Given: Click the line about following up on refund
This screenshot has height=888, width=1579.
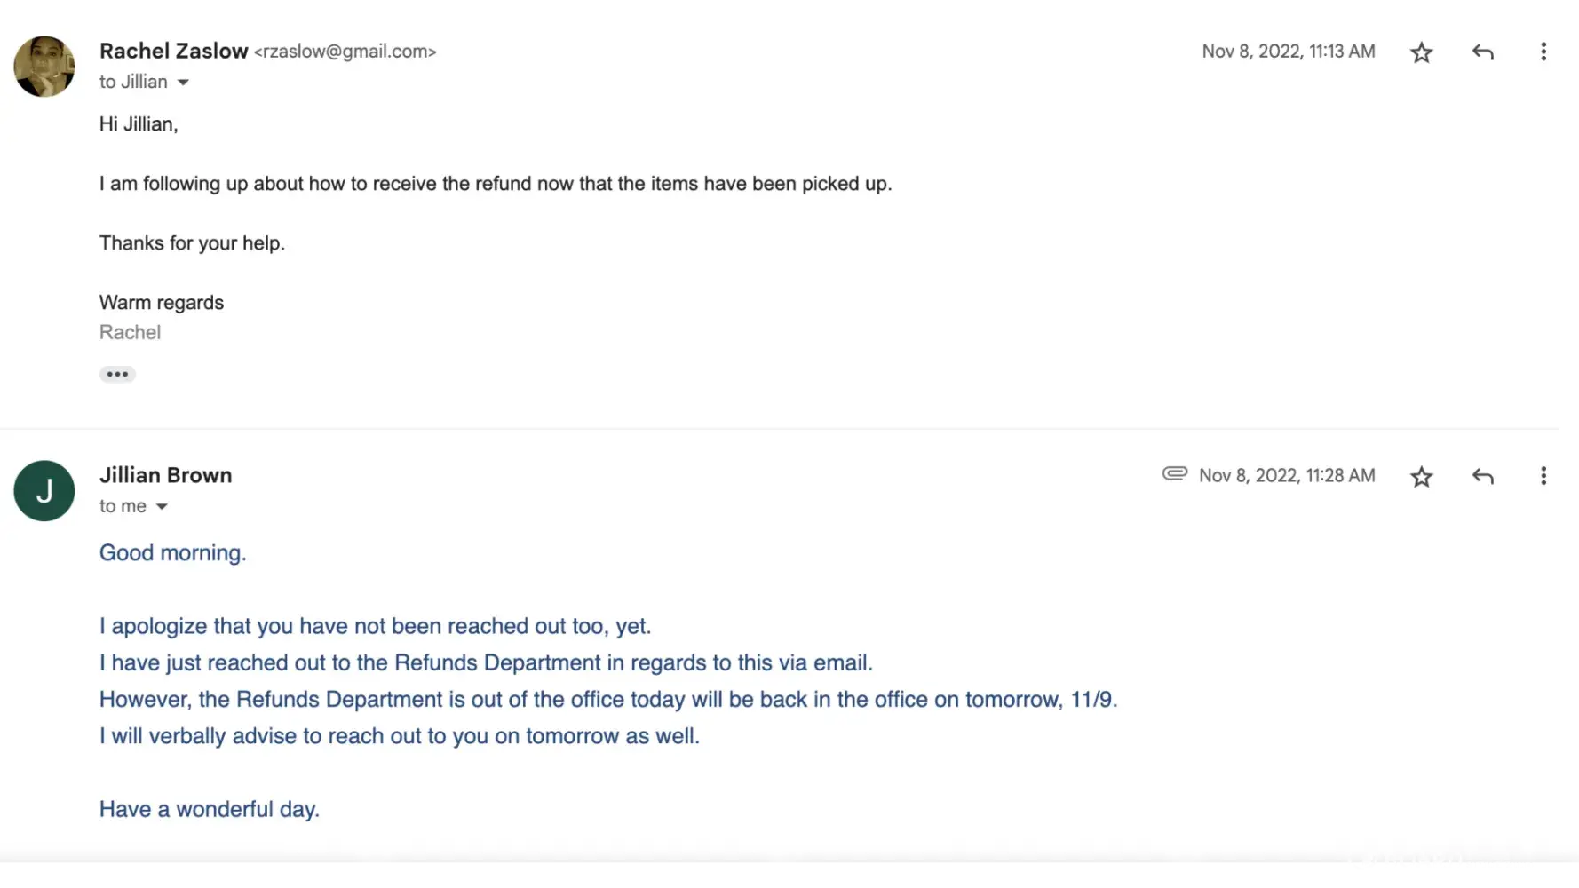Looking at the screenshot, I should point(496,184).
